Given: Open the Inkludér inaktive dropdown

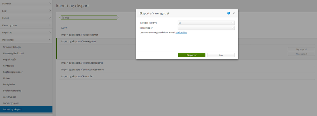Looking at the screenshot, I should pyautogui.click(x=206, y=23).
